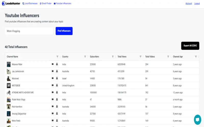
Task: Open the chat support bubble
Action: (197, 119)
